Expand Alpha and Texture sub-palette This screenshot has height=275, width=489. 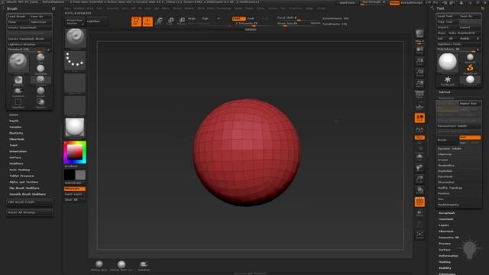[x=24, y=182]
